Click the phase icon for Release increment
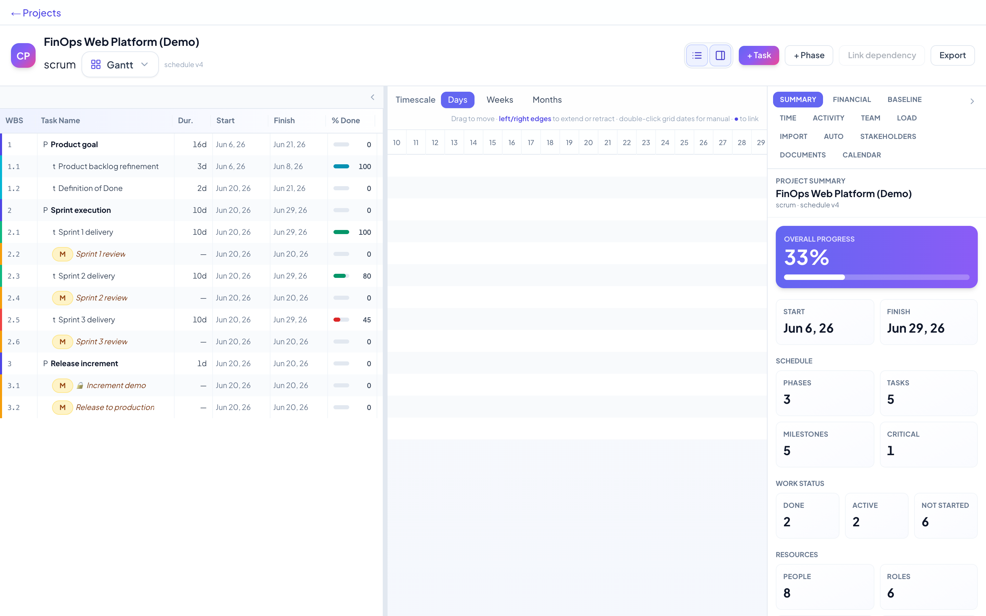Viewport: 986px width, 616px height. (46, 363)
